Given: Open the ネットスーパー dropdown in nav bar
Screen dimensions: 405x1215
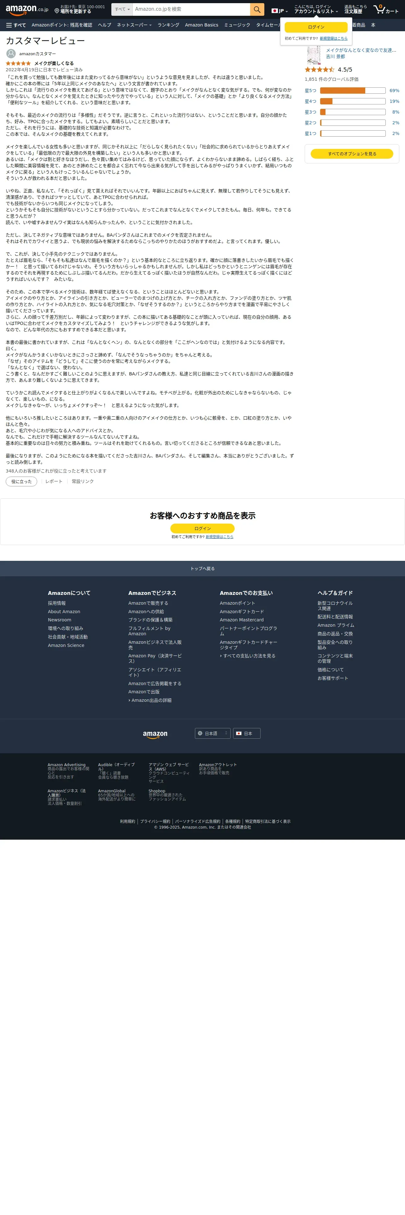Looking at the screenshot, I should [x=134, y=25].
